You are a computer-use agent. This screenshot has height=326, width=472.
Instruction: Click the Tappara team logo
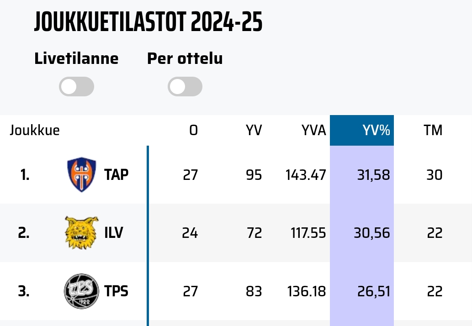pyautogui.click(x=81, y=174)
